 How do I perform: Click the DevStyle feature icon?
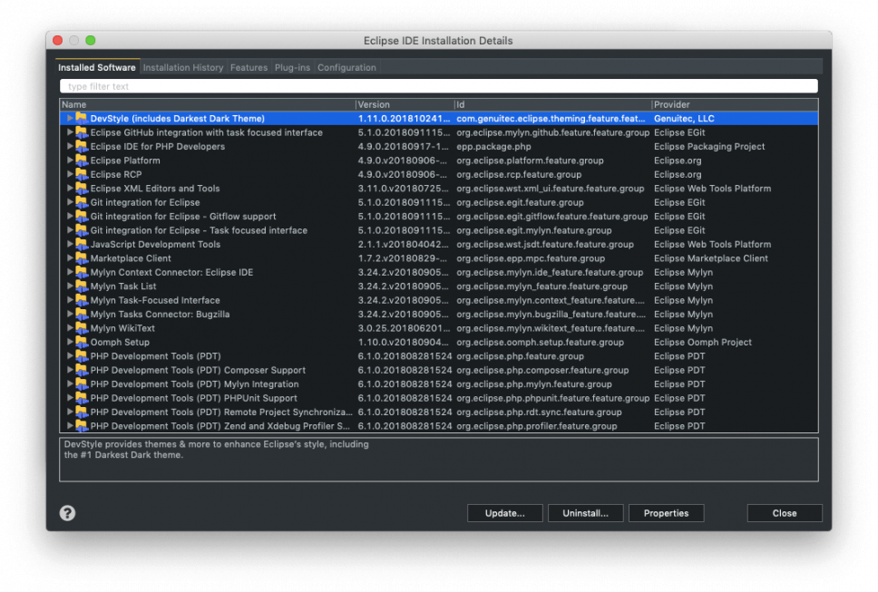point(82,118)
